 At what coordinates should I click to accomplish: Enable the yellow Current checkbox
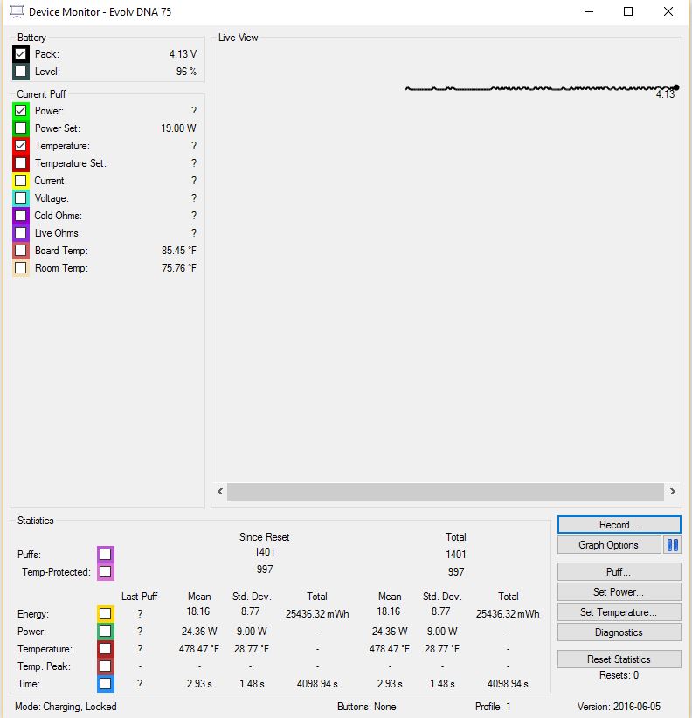point(21,181)
